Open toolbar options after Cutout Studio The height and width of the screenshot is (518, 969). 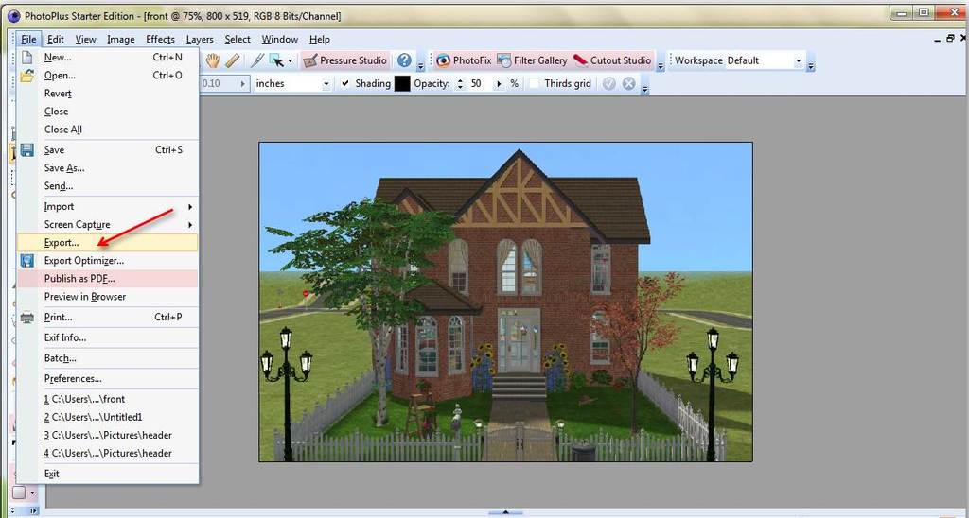pyautogui.click(x=661, y=65)
